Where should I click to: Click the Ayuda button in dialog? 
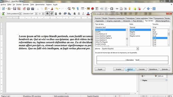pos(100,69)
